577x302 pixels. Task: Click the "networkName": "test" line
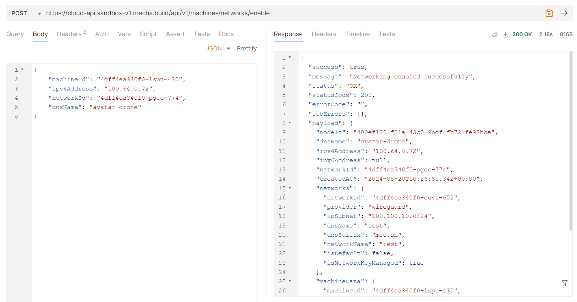[x=364, y=244]
